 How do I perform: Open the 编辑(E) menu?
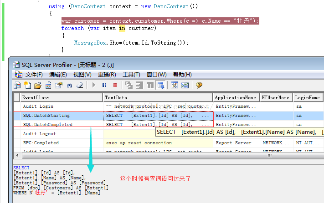pyautogui.click(x=58, y=75)
